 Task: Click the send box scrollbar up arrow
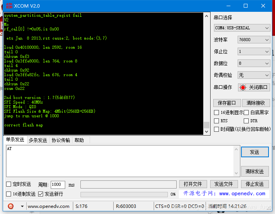[236, 149]
